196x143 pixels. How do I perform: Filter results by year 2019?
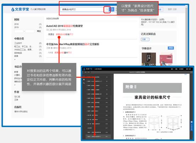(16, 27)
